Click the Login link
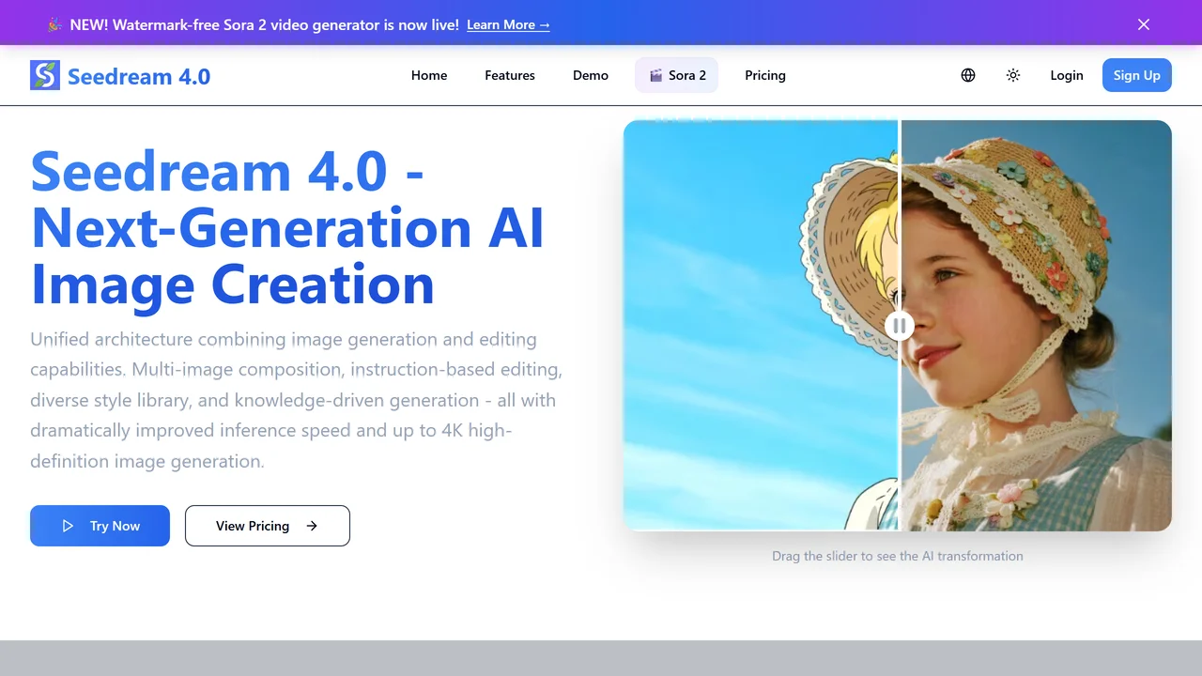 coord(1067,75)
